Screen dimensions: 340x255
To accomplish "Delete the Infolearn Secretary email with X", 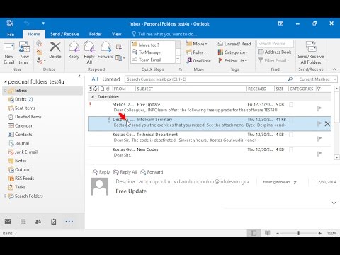I will tap(327, 123).
